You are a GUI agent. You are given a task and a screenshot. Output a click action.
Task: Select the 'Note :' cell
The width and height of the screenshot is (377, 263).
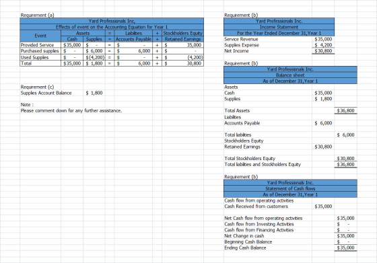point(27,105)
